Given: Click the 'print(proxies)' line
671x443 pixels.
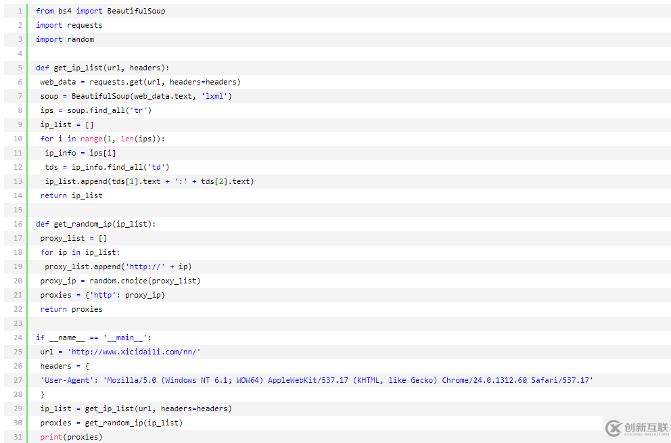Looking at the screenshot, I should [x=72, y=437].
